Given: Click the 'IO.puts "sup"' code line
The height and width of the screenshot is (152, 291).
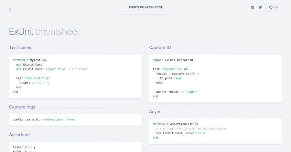Looking at the screenshot, I should pos(171,78).
